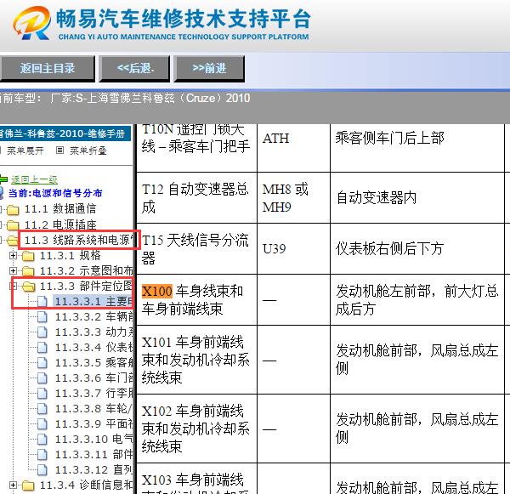Open document 11.3.3.2 车辆

[93, 316]
